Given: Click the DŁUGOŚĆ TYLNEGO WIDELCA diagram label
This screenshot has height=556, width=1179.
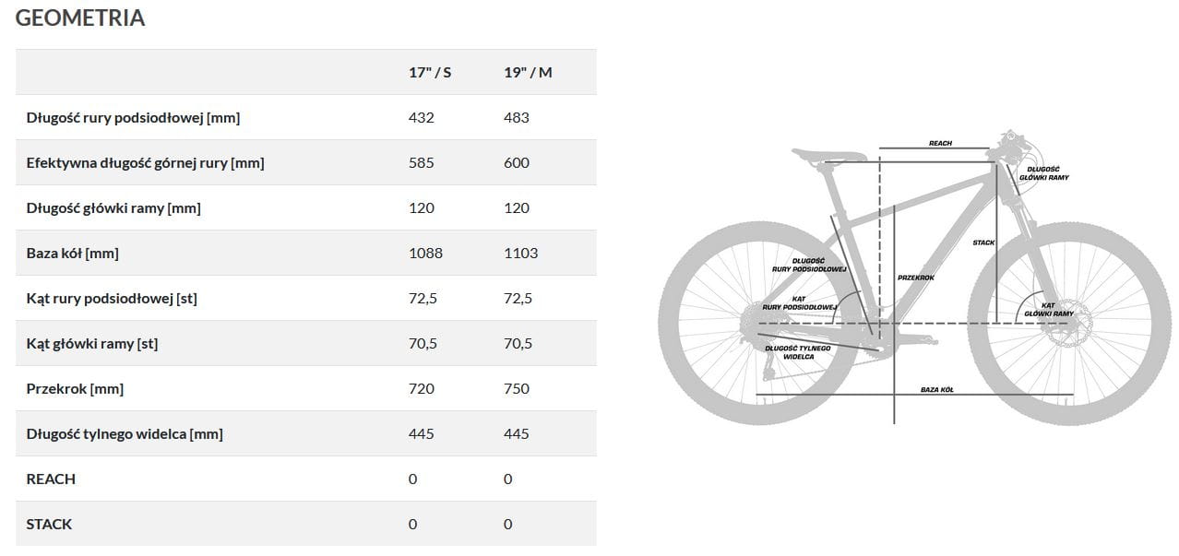Looking at the screenshot, I should [798, 351].
